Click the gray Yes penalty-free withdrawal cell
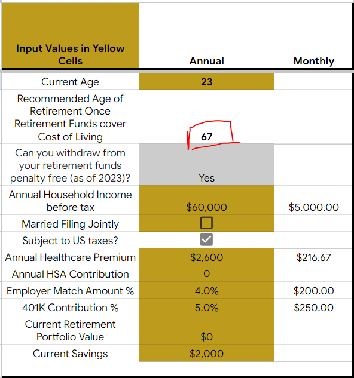The height and width of the screenshot is (378, 354). click(x=207, y=165)
